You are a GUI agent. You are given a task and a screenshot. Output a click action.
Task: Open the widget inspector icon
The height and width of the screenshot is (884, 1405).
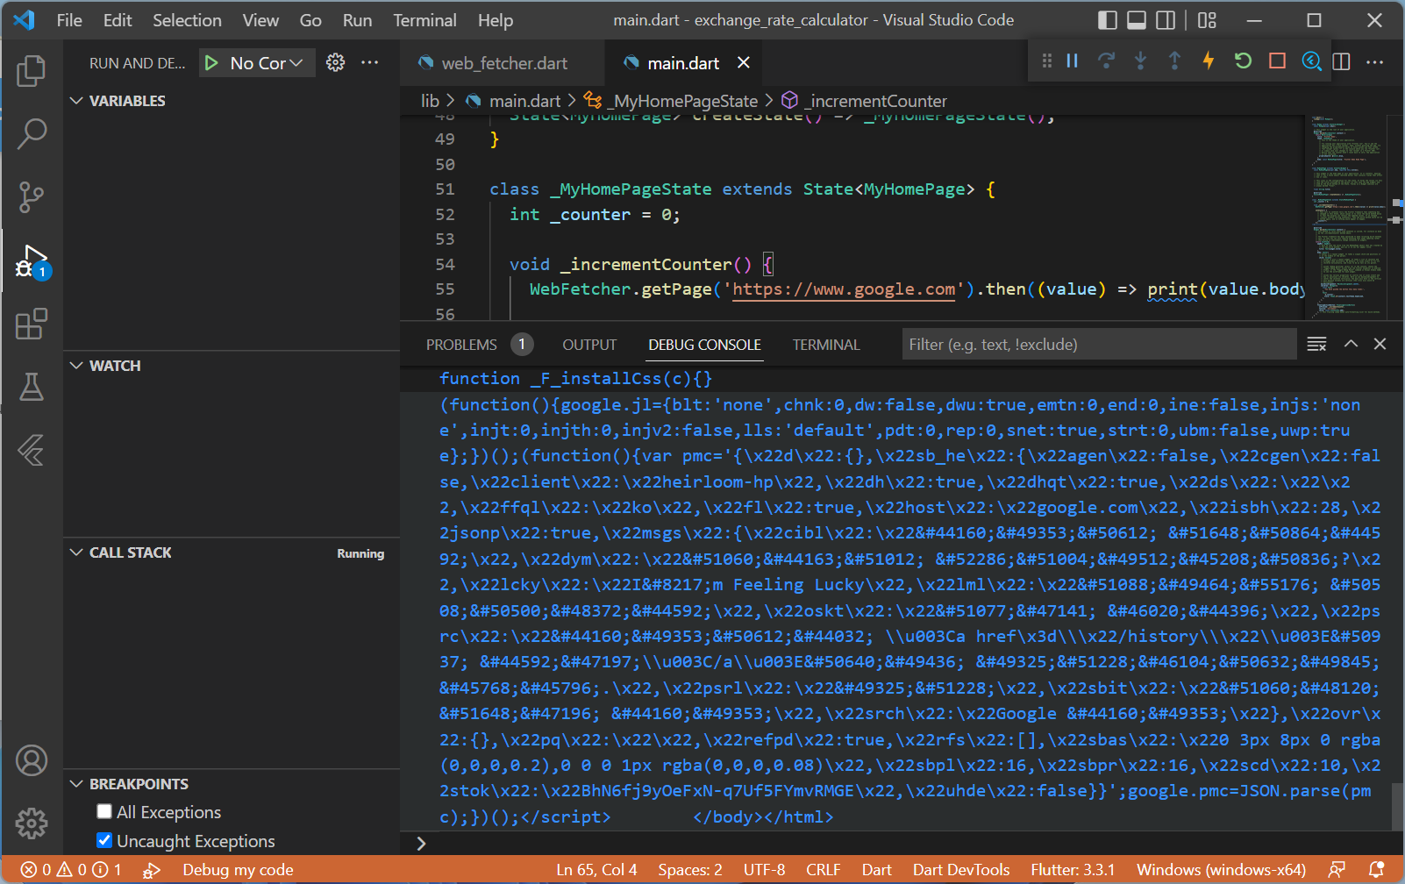point(1311,61)
